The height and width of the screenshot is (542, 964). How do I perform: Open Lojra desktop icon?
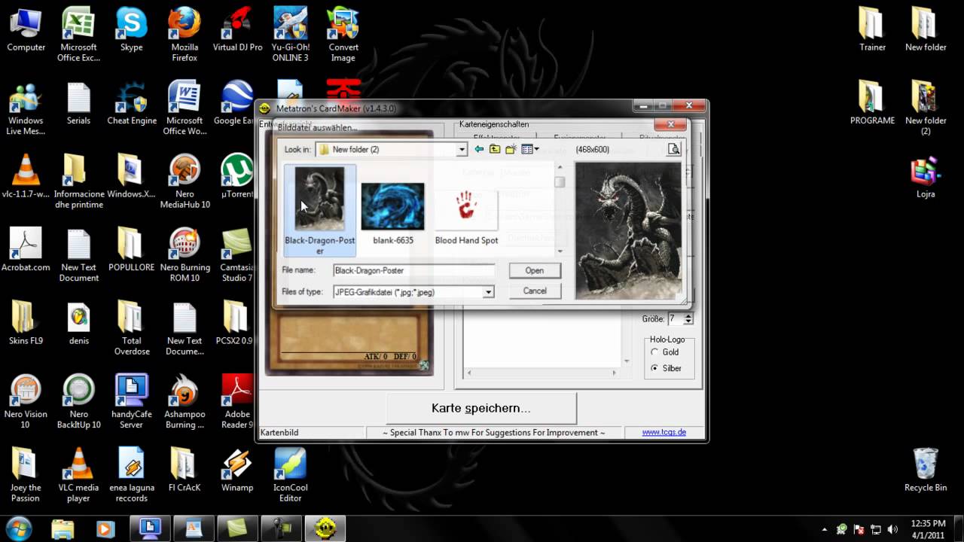point(926,177)
